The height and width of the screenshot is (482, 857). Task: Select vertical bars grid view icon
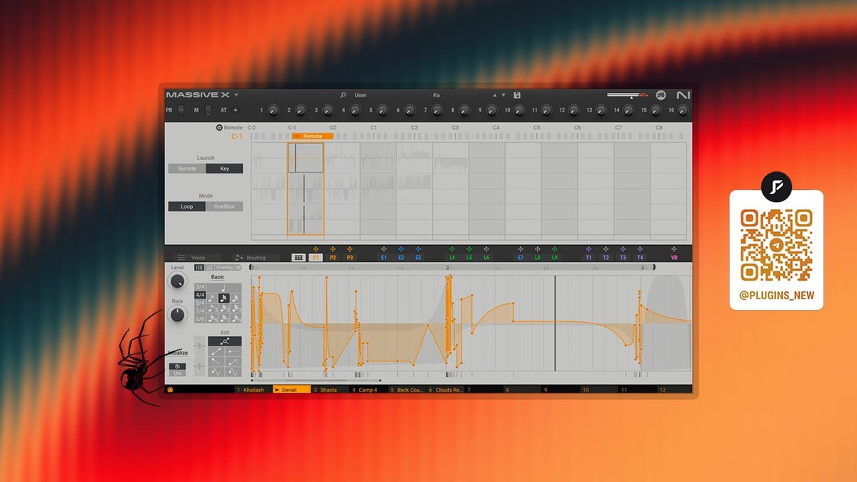pos(199,267)
